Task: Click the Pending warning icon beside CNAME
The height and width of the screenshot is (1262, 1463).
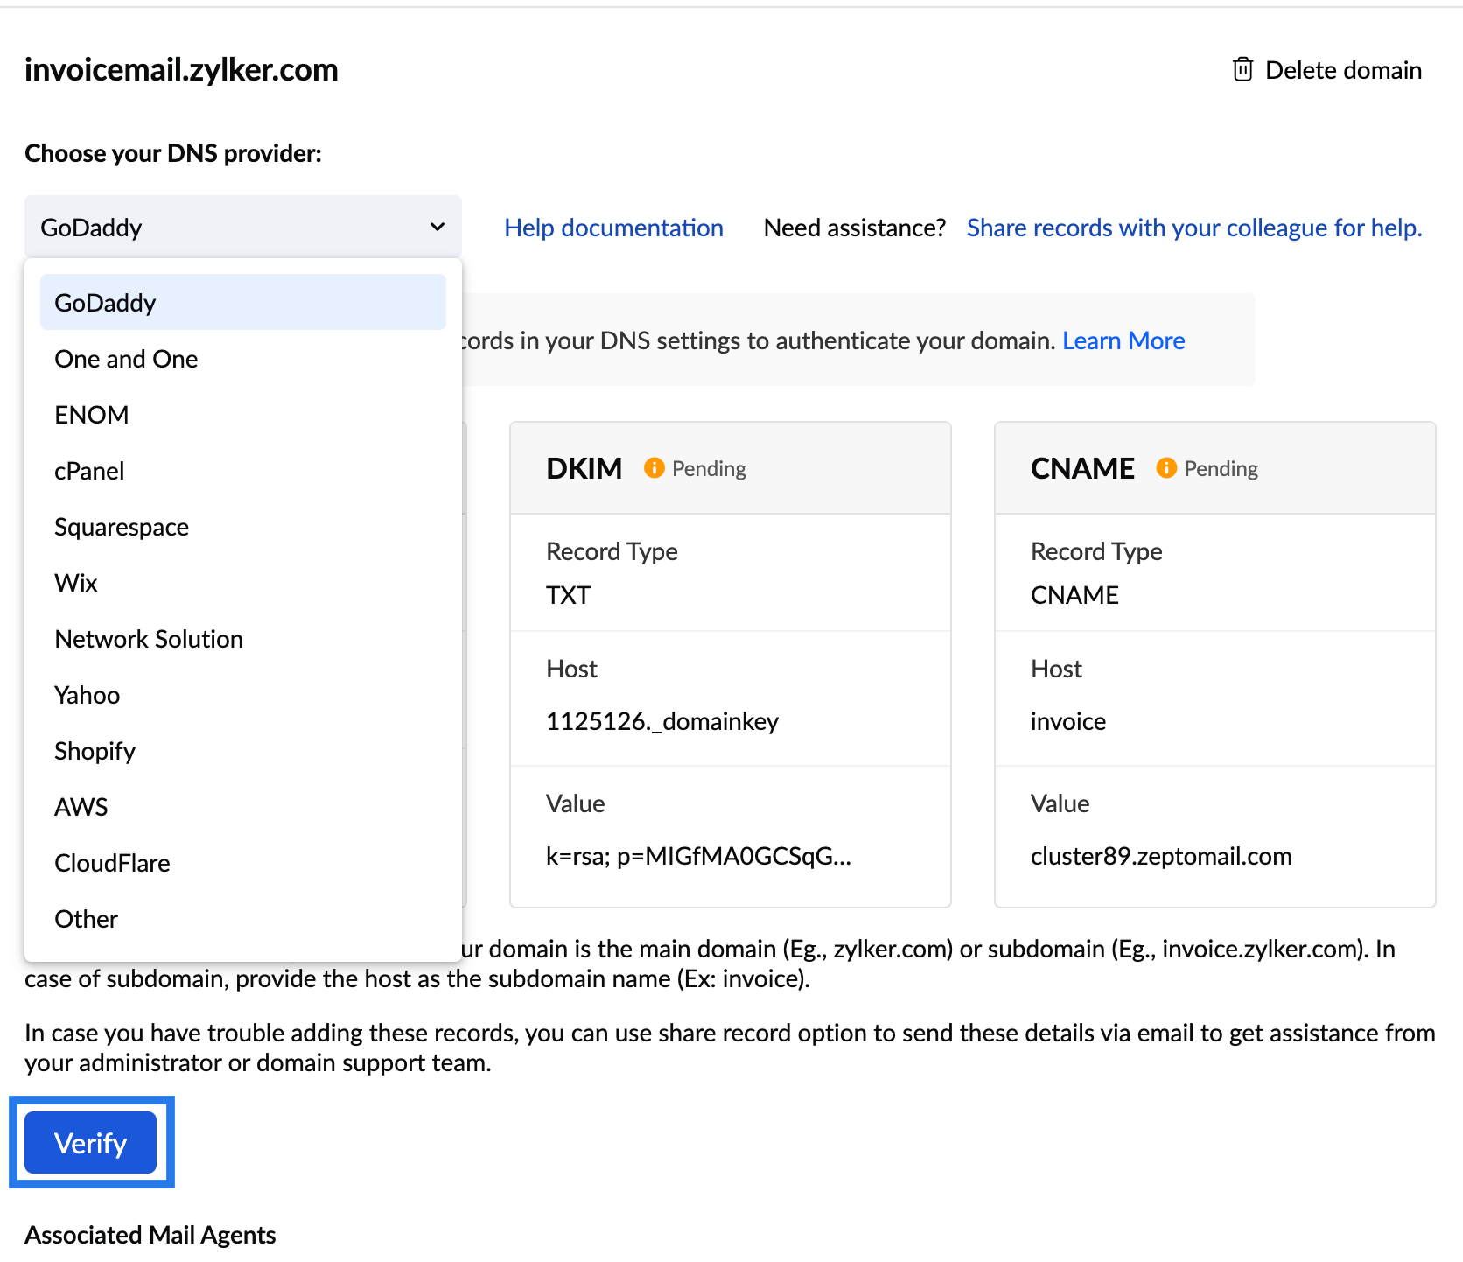Action: coord(1165,467)
